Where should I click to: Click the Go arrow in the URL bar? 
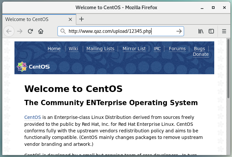pyautogui.click(x=179, y=31)
